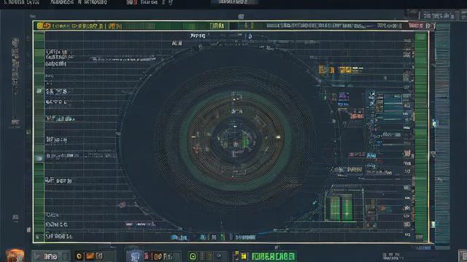Open the centered tab in the top title bar

point(233,2)
